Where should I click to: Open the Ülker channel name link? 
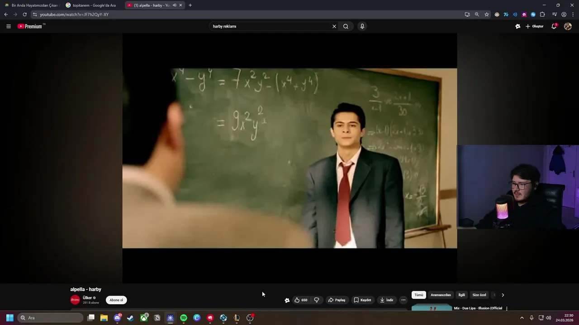coord(87,298)
